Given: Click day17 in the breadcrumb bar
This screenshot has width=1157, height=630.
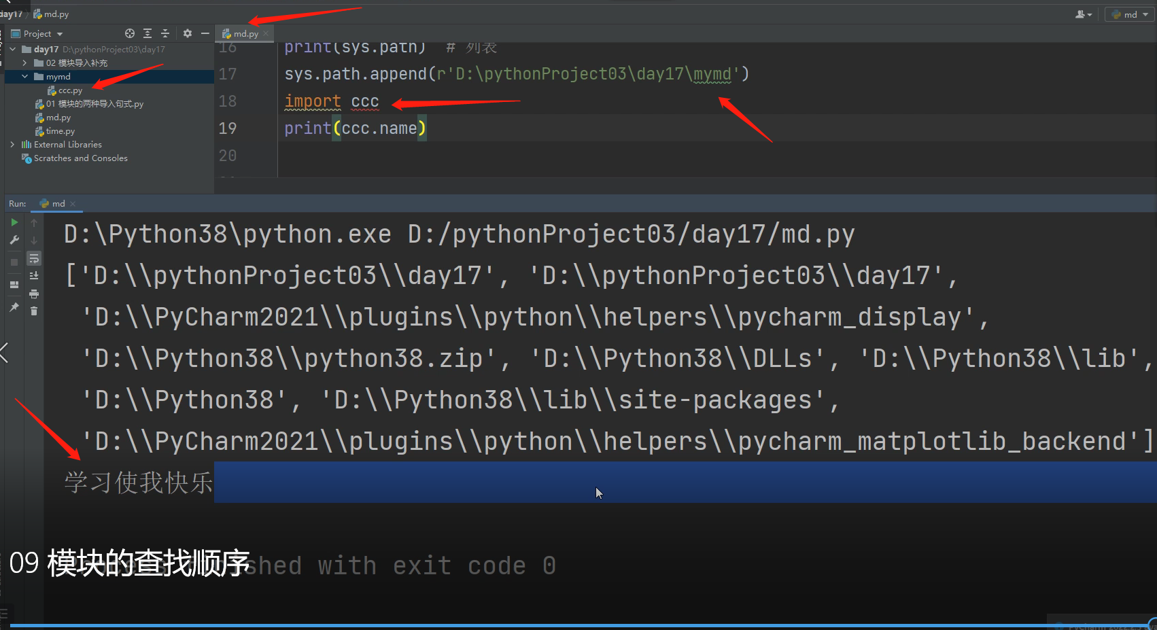Looking at the screenshot, I should click(11, 14).
